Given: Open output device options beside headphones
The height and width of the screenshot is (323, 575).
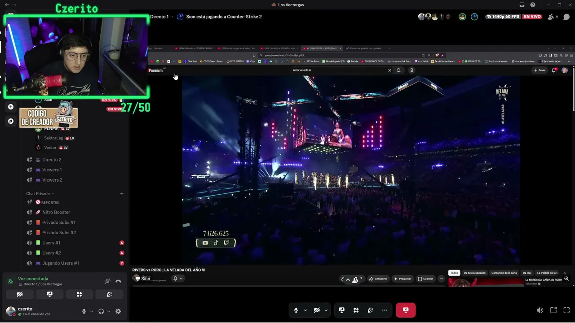Looking at the screenshot, I should (109, 311).
